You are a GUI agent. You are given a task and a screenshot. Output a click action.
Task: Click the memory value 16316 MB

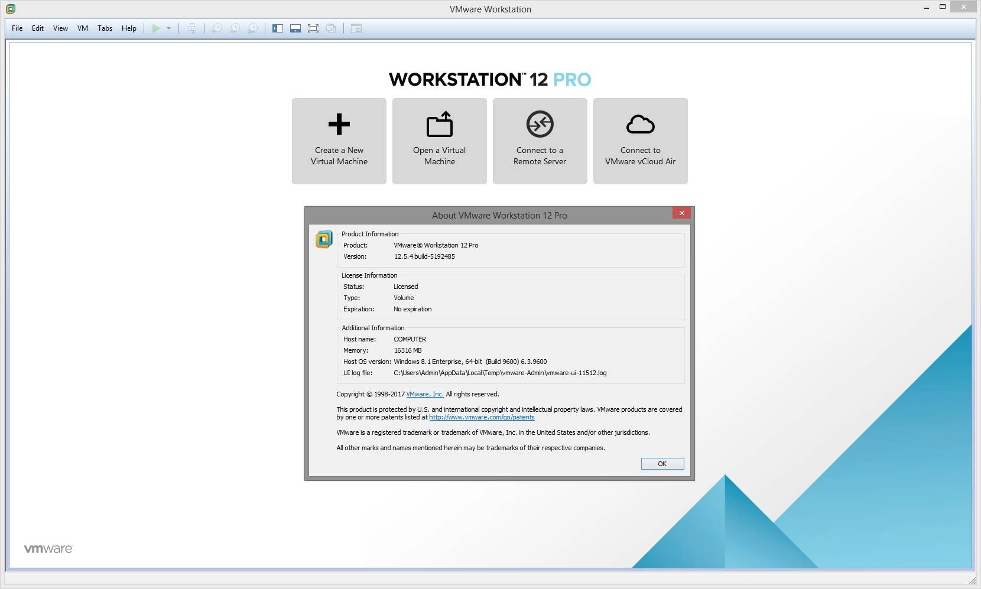click(x=408, y=350)
